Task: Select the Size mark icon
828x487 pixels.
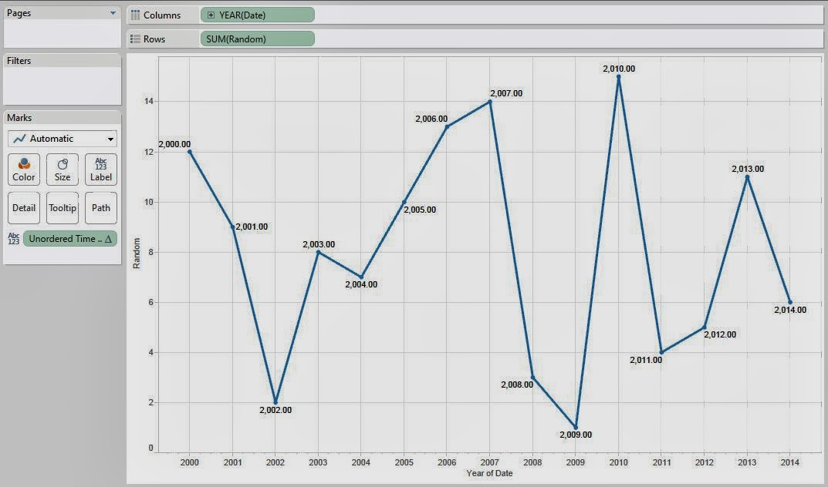Action: pyautogui.click(x=62, y=170)
